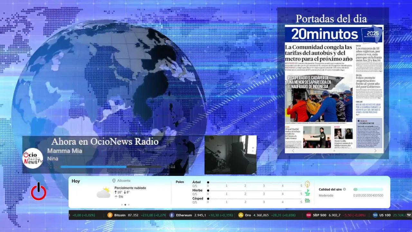Image resolution: width=412 pixels, height=232 pixels.
Task: Open headline 'La Comunidad congela las tarifas'
Action: point(319,53)
